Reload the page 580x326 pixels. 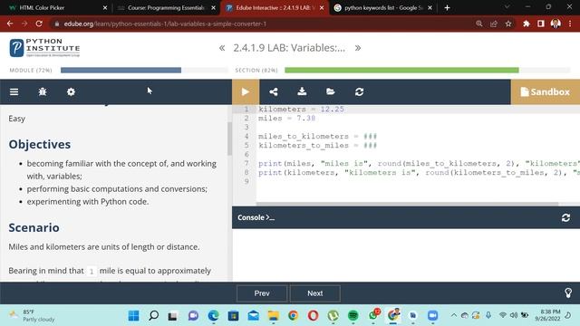(39, 24)
